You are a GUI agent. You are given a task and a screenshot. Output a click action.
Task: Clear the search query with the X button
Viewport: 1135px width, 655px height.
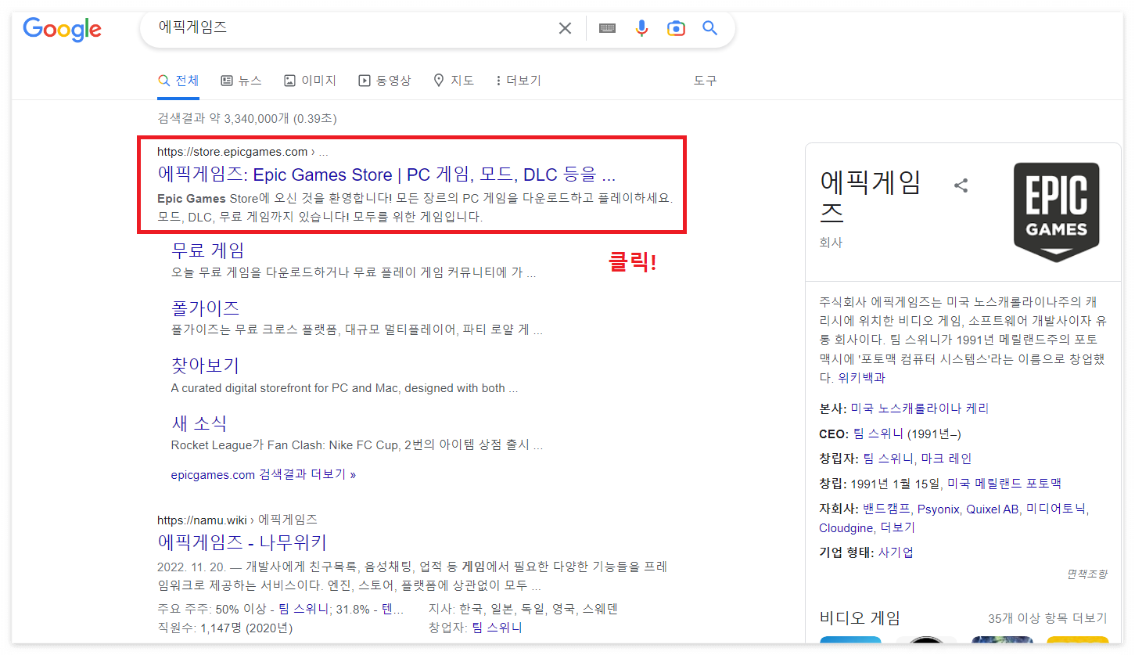pos(565,27)
